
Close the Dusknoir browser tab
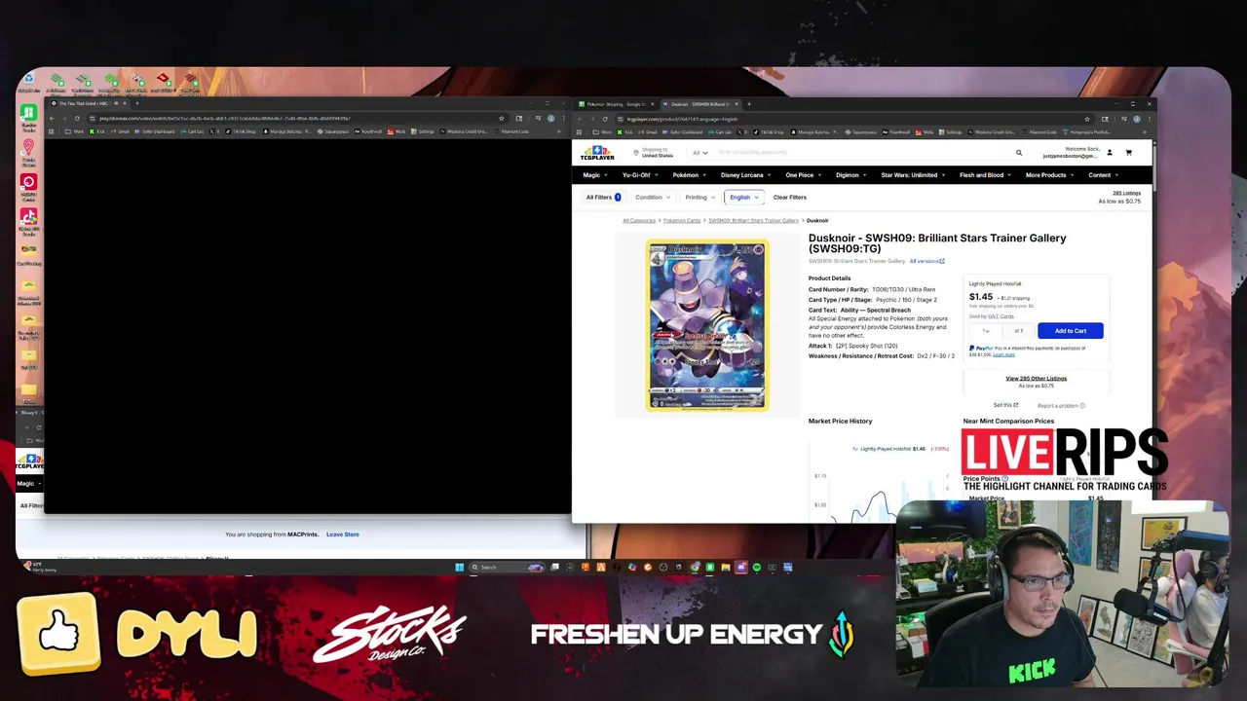[737, 104]
